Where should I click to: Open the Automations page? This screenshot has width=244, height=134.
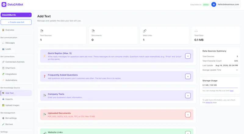16,80
